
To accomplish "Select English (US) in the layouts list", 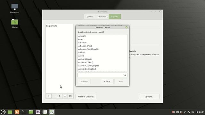I will pyautogui.click(x=60, y=26).
